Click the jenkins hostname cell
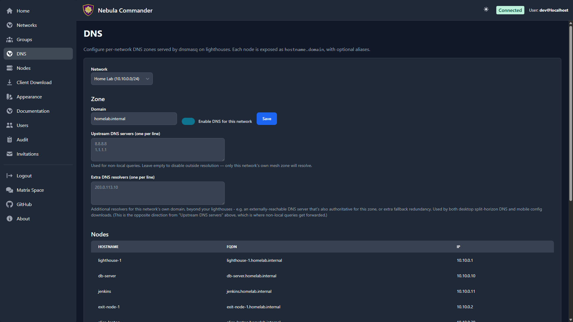Screen dimensions: 573x322 point(104,291)
